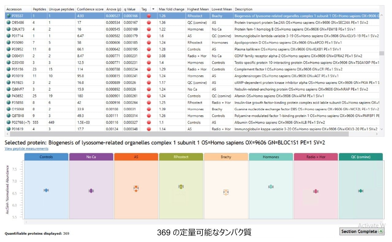
Task: Select the Hormones condition header tab
Action: (271, 157)
